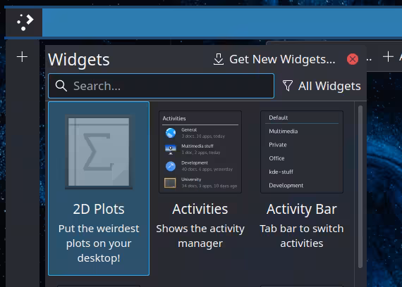Click the funnel filter icon
The width and height of the screenshot is (402, 287).
pyautogui.click(x=288, y=86)
